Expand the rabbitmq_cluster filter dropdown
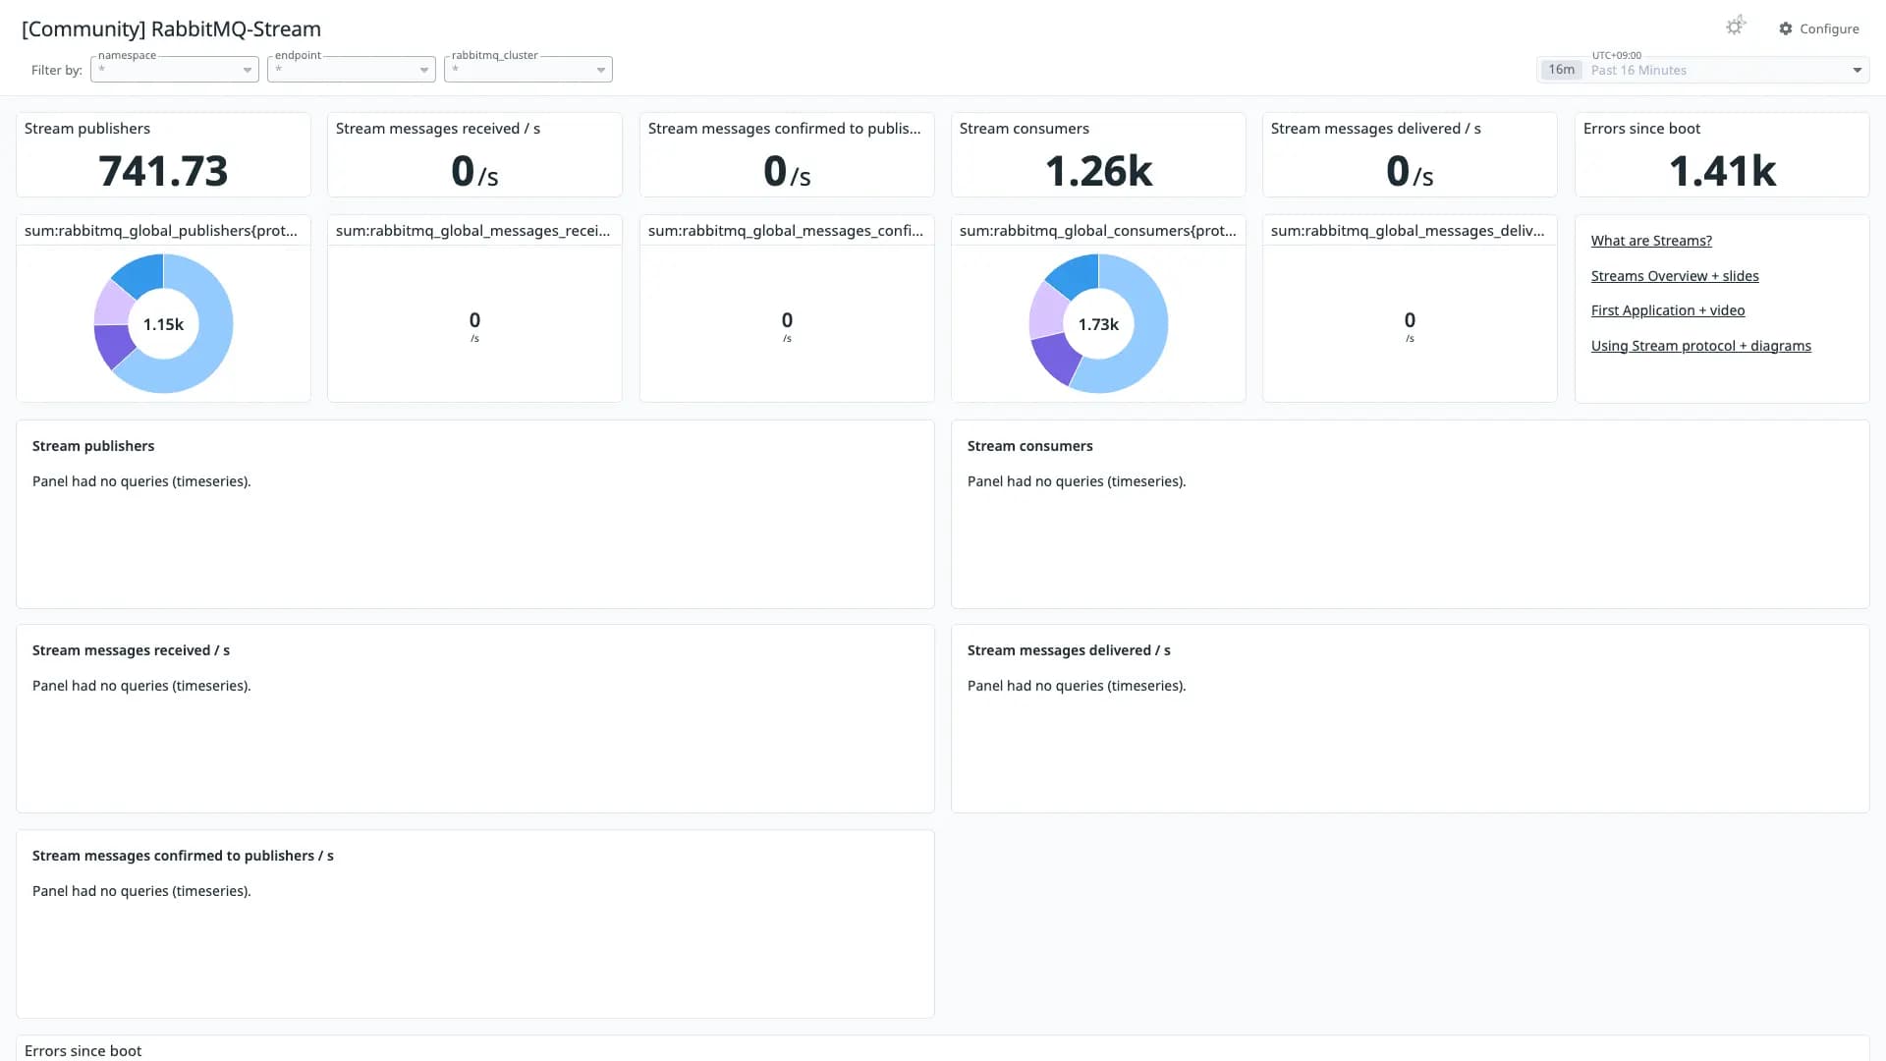 coord(528,69)
